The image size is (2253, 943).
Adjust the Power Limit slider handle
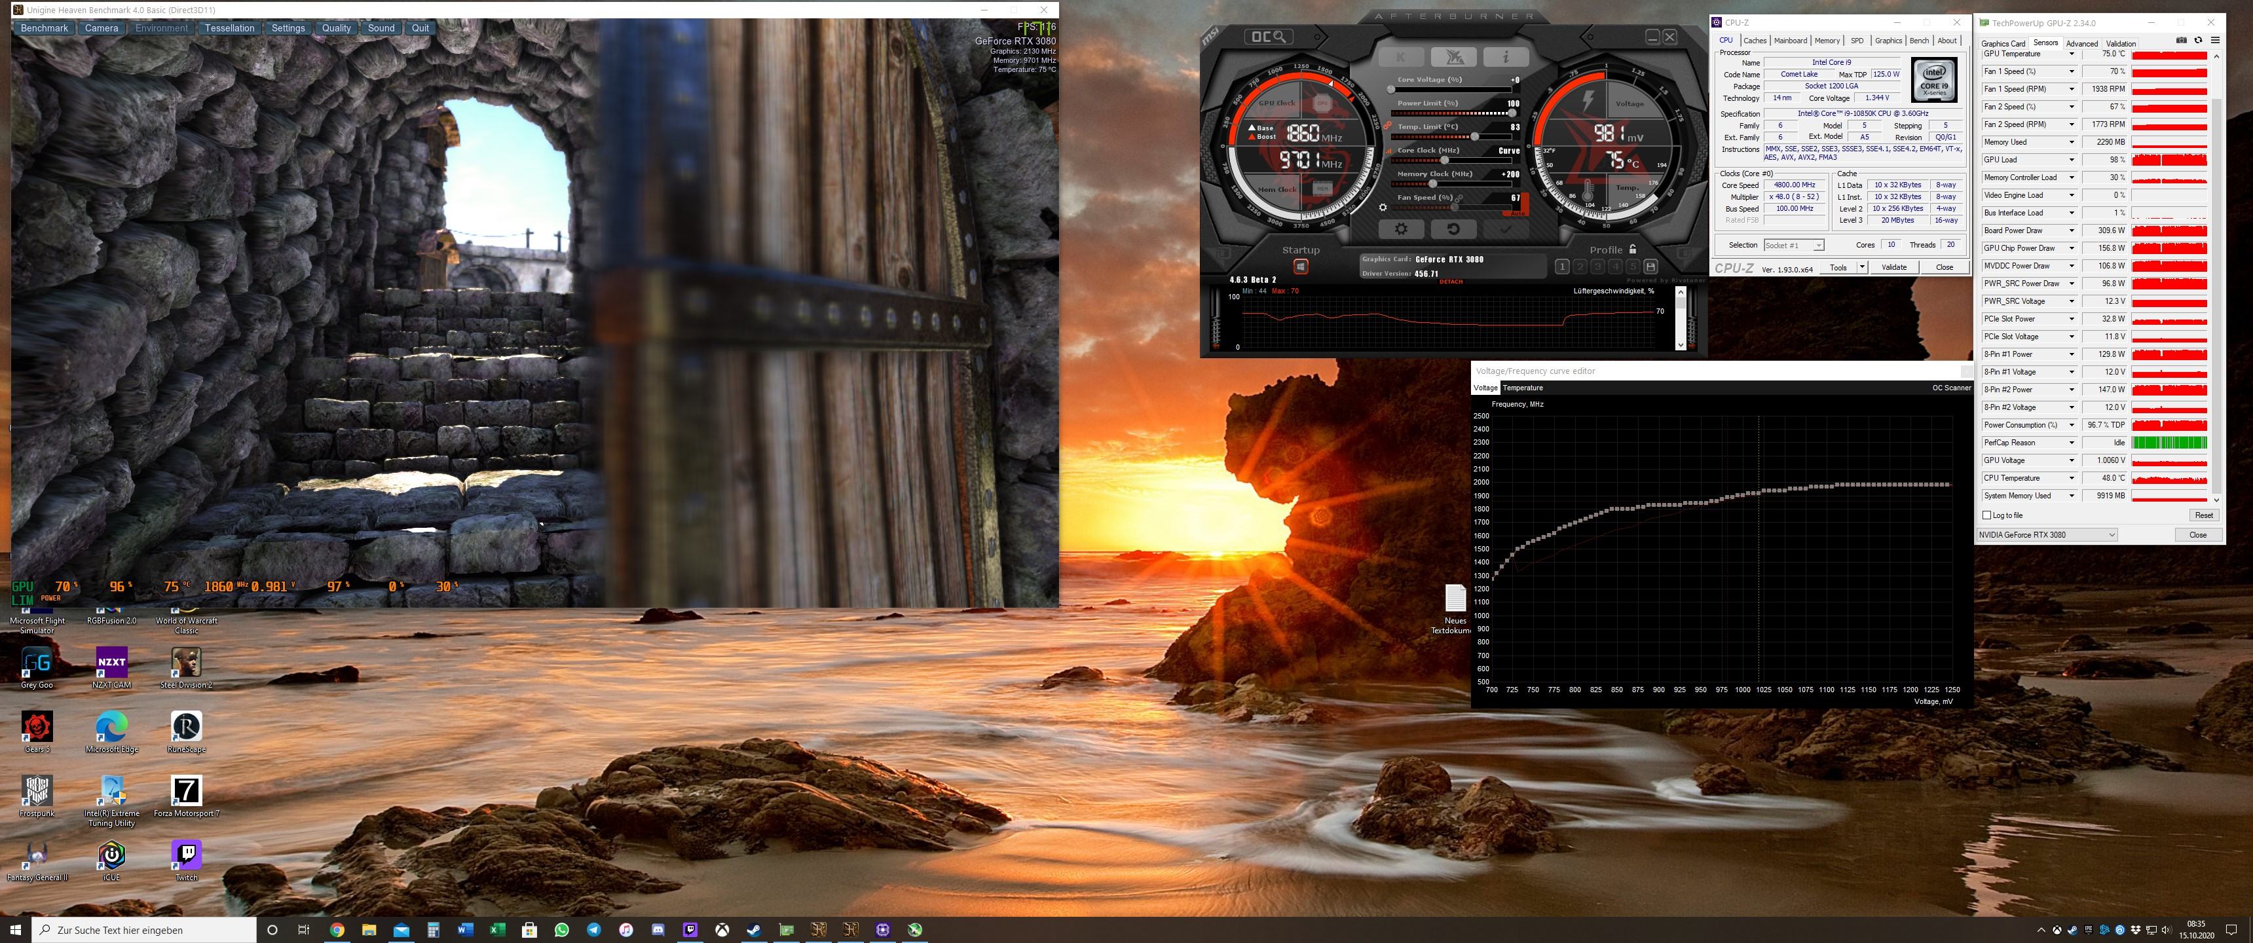[x=1512, y=113]
